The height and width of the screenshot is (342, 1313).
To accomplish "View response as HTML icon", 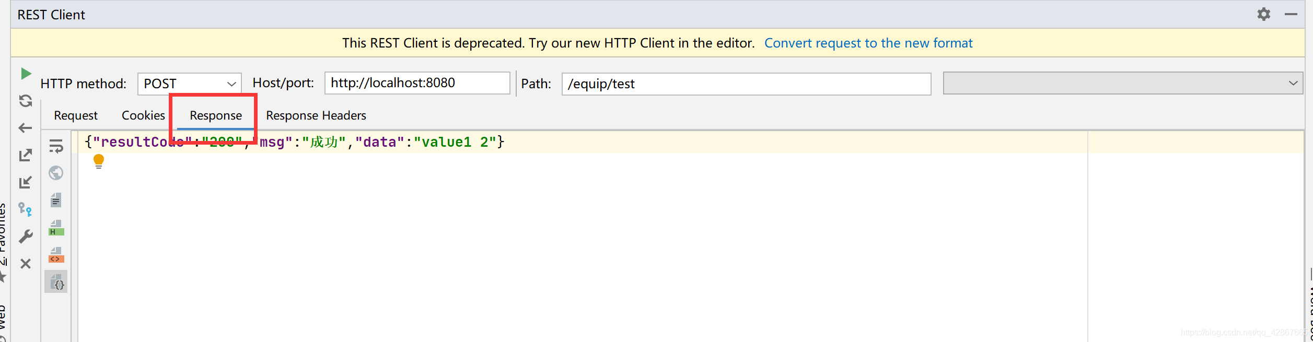I will pos(56,228).
